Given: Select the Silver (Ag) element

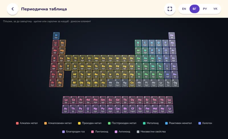Looking at the screenshot, I should pyautogui.click(x=125, y=67).
